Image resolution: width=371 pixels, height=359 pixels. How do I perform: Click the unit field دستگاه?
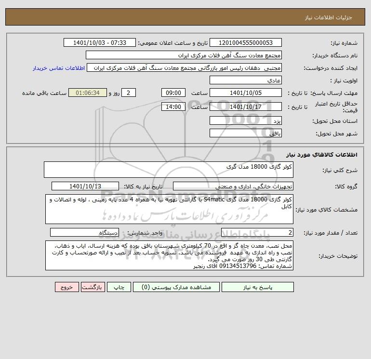[84, 233]
